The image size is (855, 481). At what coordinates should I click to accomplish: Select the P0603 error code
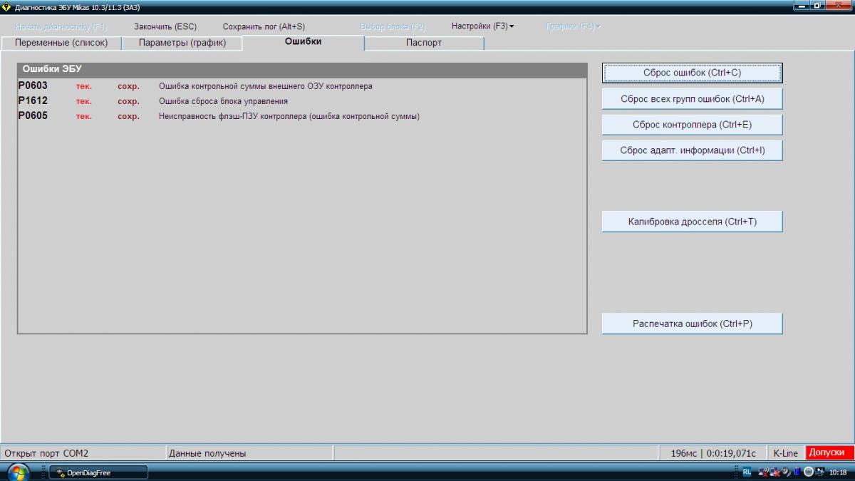point(33,86)
